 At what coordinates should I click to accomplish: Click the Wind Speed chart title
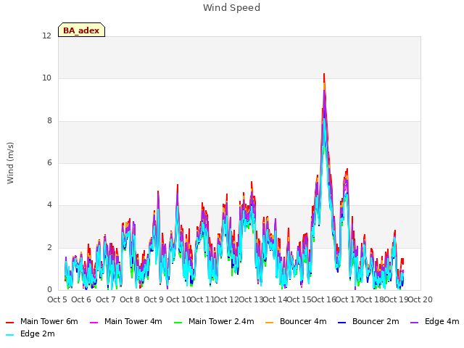tap(231, 8)
